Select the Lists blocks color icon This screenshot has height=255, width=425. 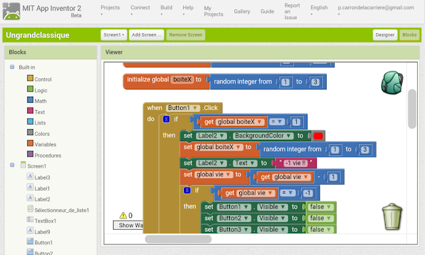click(x=30, y=121)
